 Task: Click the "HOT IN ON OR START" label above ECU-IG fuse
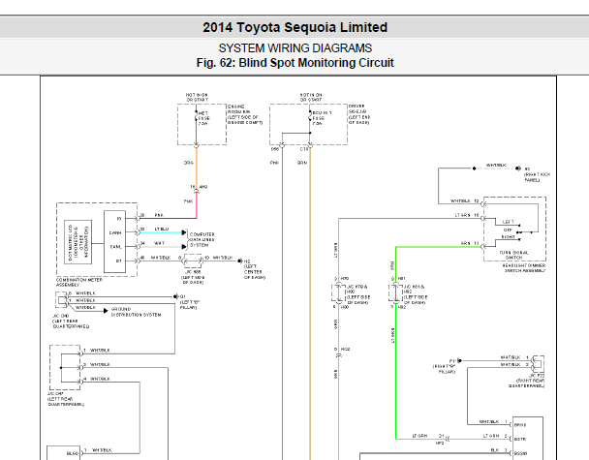[x=311, y=97]
